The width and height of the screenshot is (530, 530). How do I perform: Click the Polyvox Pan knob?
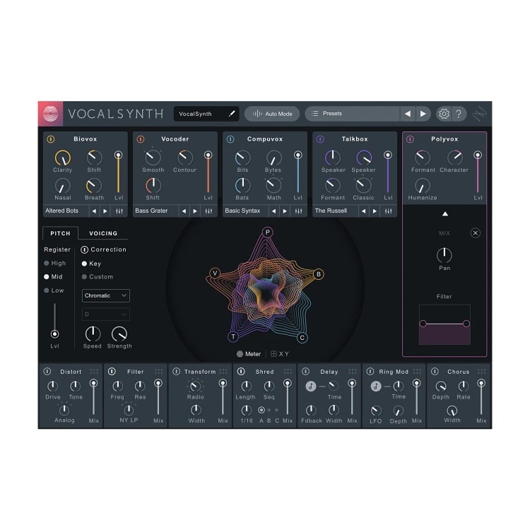pyautogui.click(x=444, y=256)
